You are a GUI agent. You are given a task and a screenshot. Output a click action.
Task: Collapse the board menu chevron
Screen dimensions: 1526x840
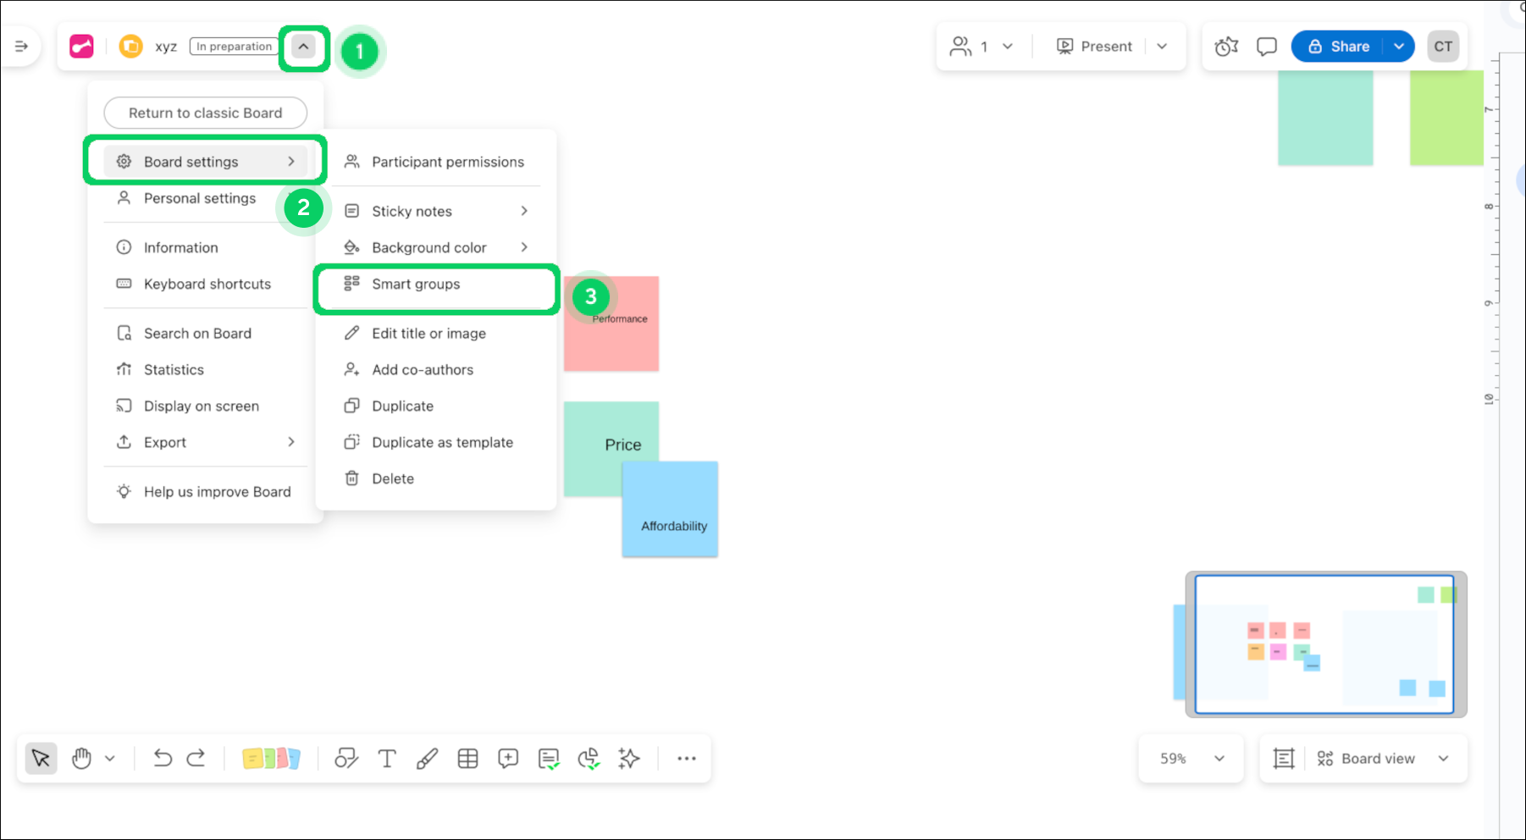[303, 47]
